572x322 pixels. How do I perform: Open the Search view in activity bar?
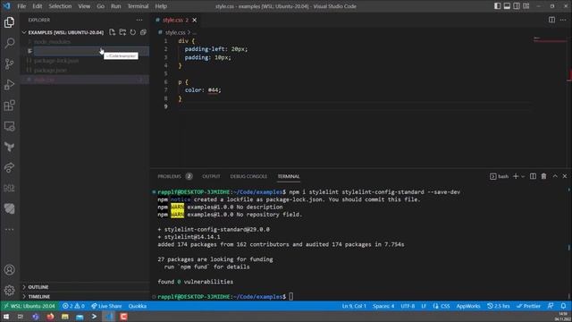point(10,43)
